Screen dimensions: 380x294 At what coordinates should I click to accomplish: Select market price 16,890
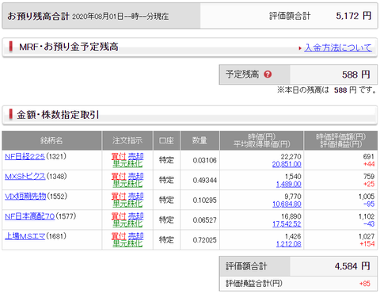291,216
